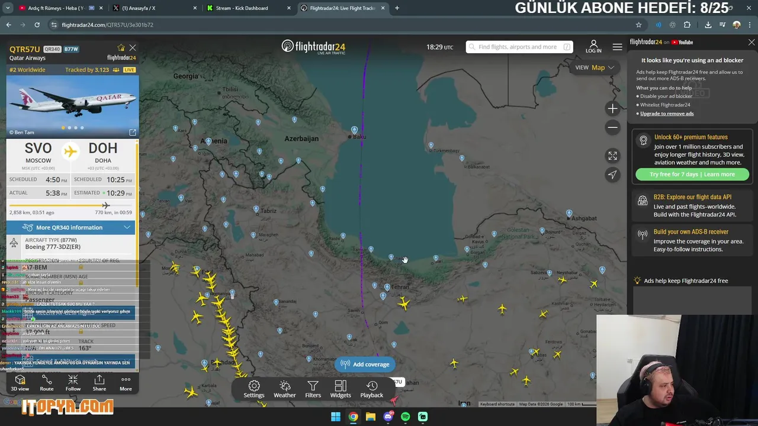Show the flight Route
Screen dimensions: 758x426
coord(47,383)
